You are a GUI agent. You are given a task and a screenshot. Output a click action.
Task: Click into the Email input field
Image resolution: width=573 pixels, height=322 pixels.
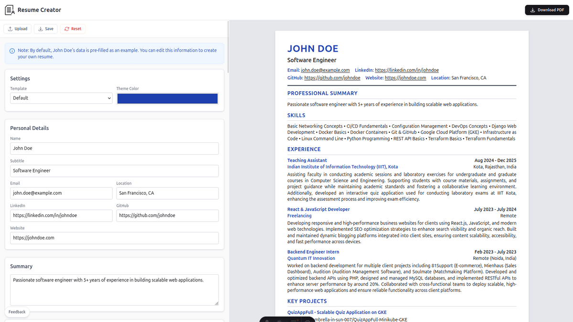pos(61,193)
